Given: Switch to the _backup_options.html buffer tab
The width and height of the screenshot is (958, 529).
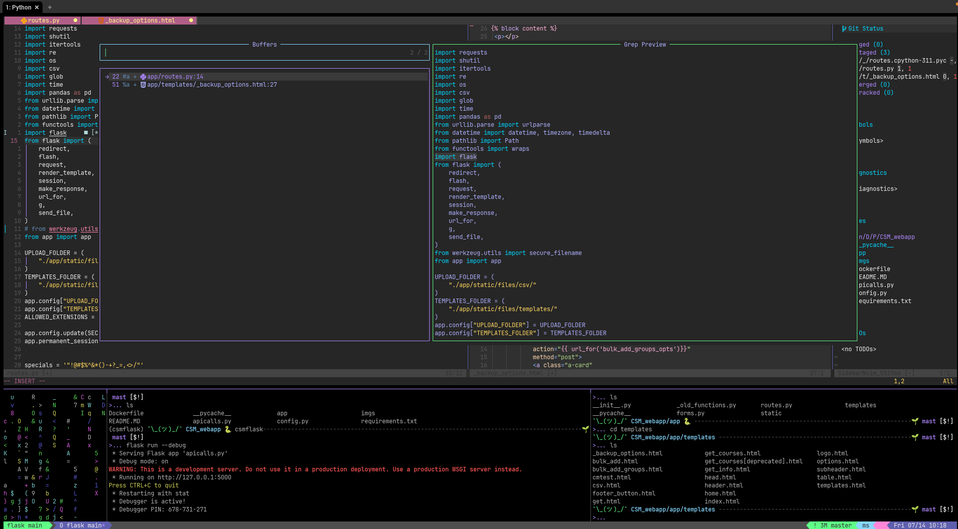Looking at the screenshot, I should tap(140, 21).
